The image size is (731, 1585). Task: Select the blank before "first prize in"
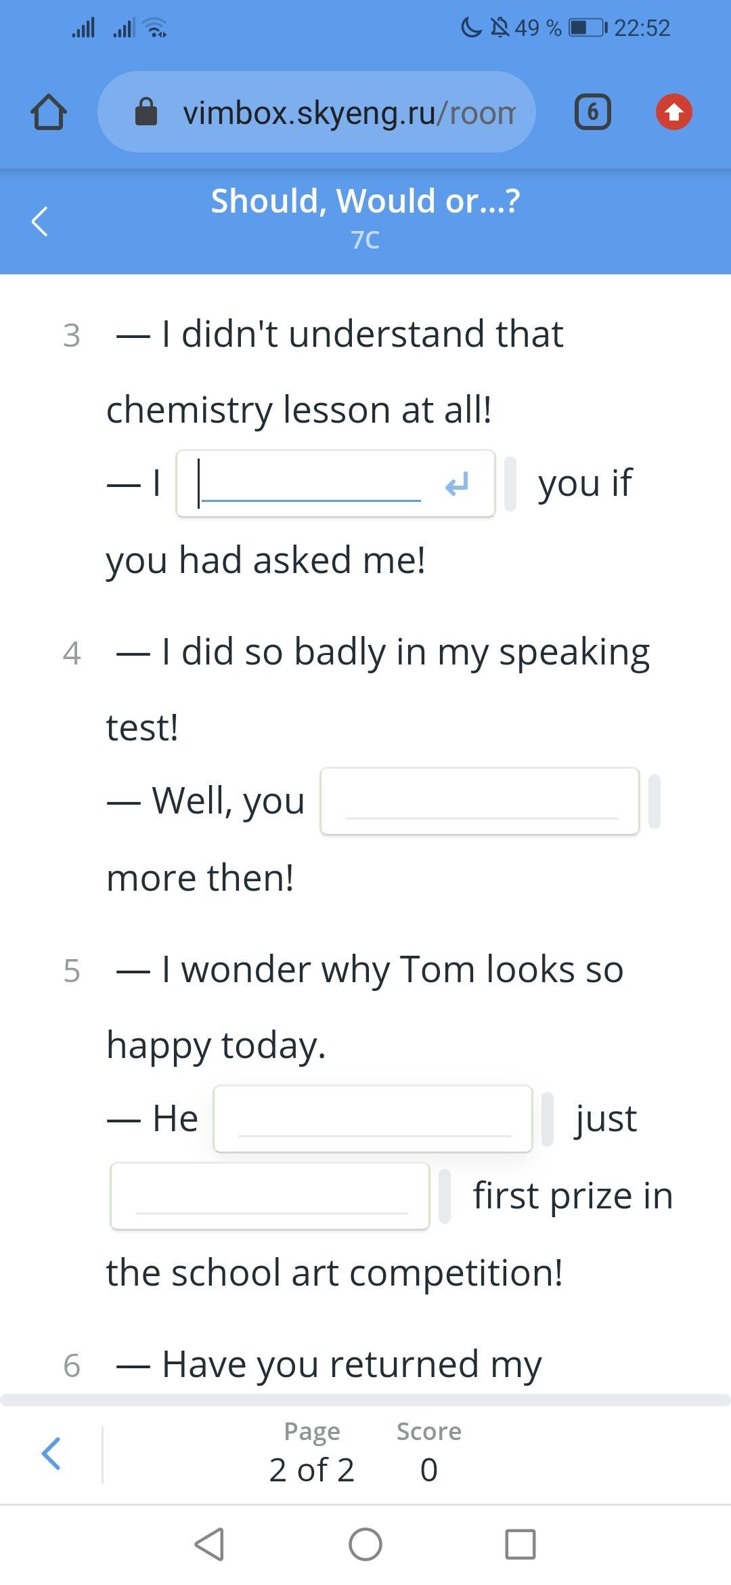click(x=270, y=1196)
